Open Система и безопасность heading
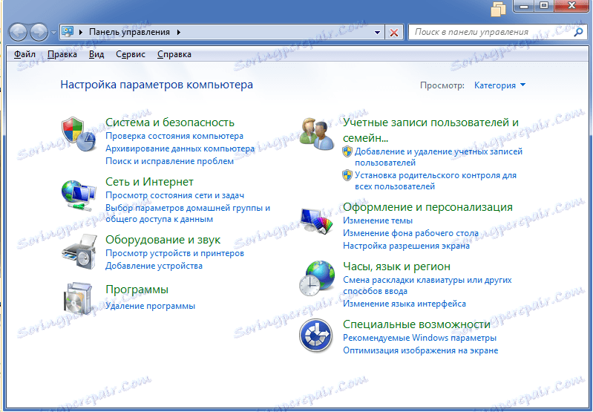This screenshot has width=593, height=412. click(170, 122)
